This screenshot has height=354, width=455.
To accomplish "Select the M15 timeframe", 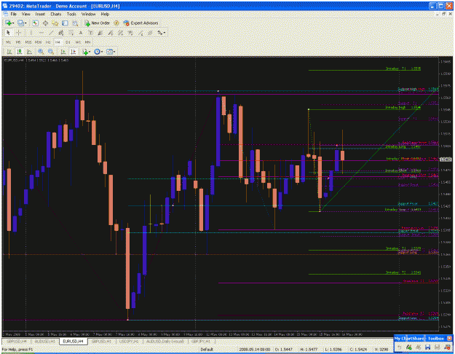I will [x=28, y=42].
